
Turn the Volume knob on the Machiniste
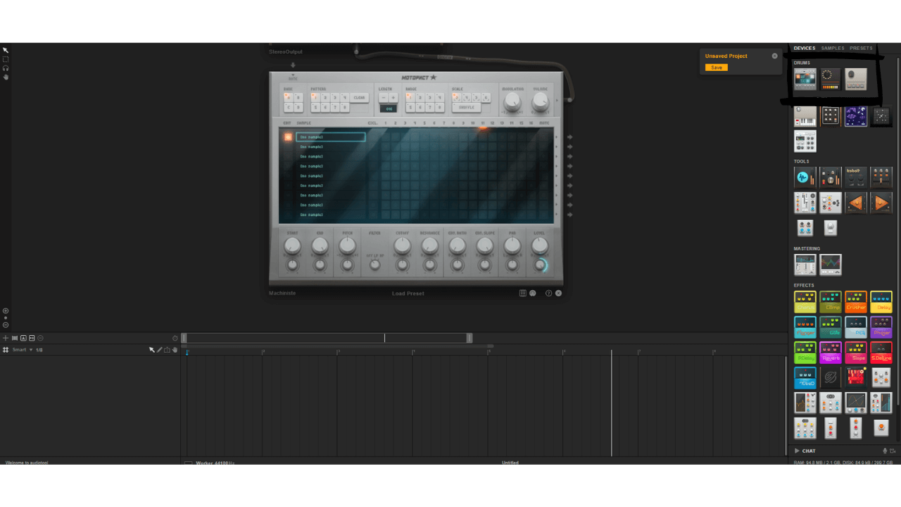click(x=540, y=101)
